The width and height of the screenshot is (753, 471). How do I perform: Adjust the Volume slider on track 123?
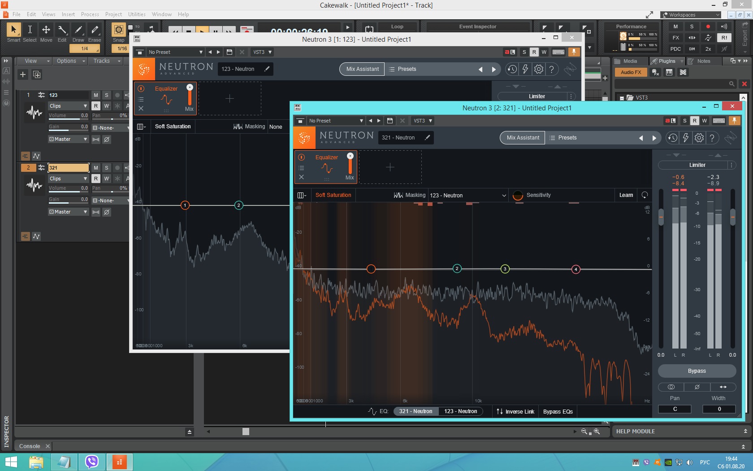68,116
